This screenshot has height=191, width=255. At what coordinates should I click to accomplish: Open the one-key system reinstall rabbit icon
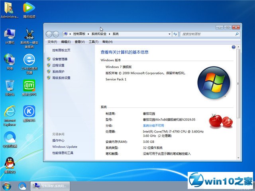(29, 38)
